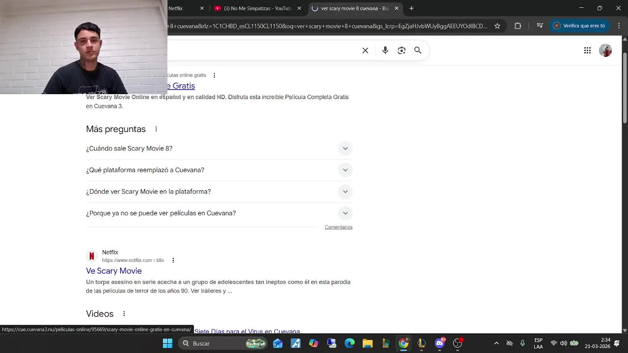
Task: Click the microphone tray icon
Action: 523,343
